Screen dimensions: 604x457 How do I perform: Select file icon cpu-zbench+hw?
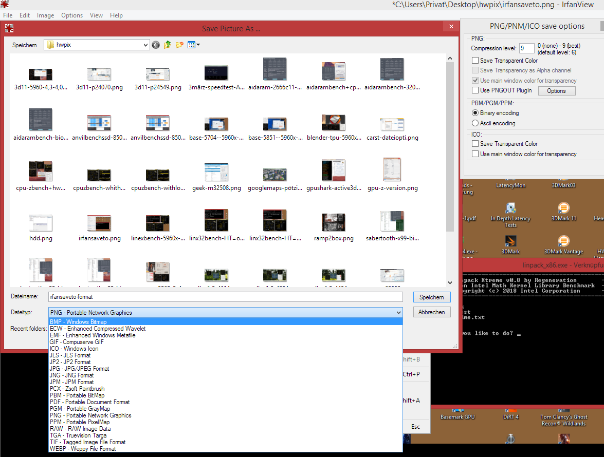(41, 171)
